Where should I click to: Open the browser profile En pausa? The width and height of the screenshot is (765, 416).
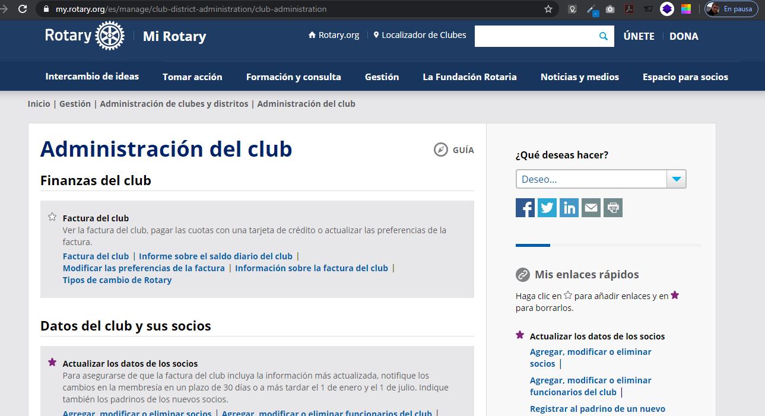pos(731,9)
